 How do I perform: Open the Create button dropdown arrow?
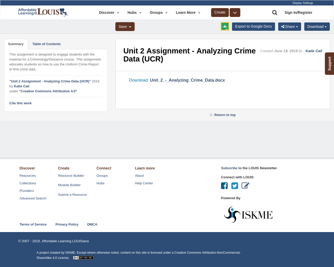[x=235, y=12]
